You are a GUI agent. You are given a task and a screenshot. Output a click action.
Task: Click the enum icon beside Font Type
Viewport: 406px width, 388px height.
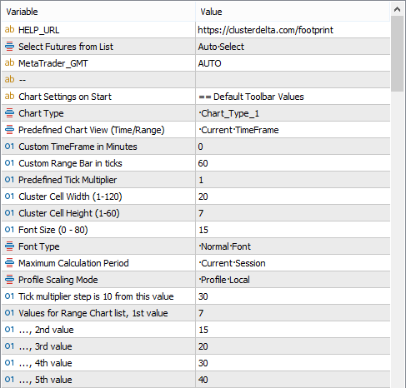[x=9, y=246]
